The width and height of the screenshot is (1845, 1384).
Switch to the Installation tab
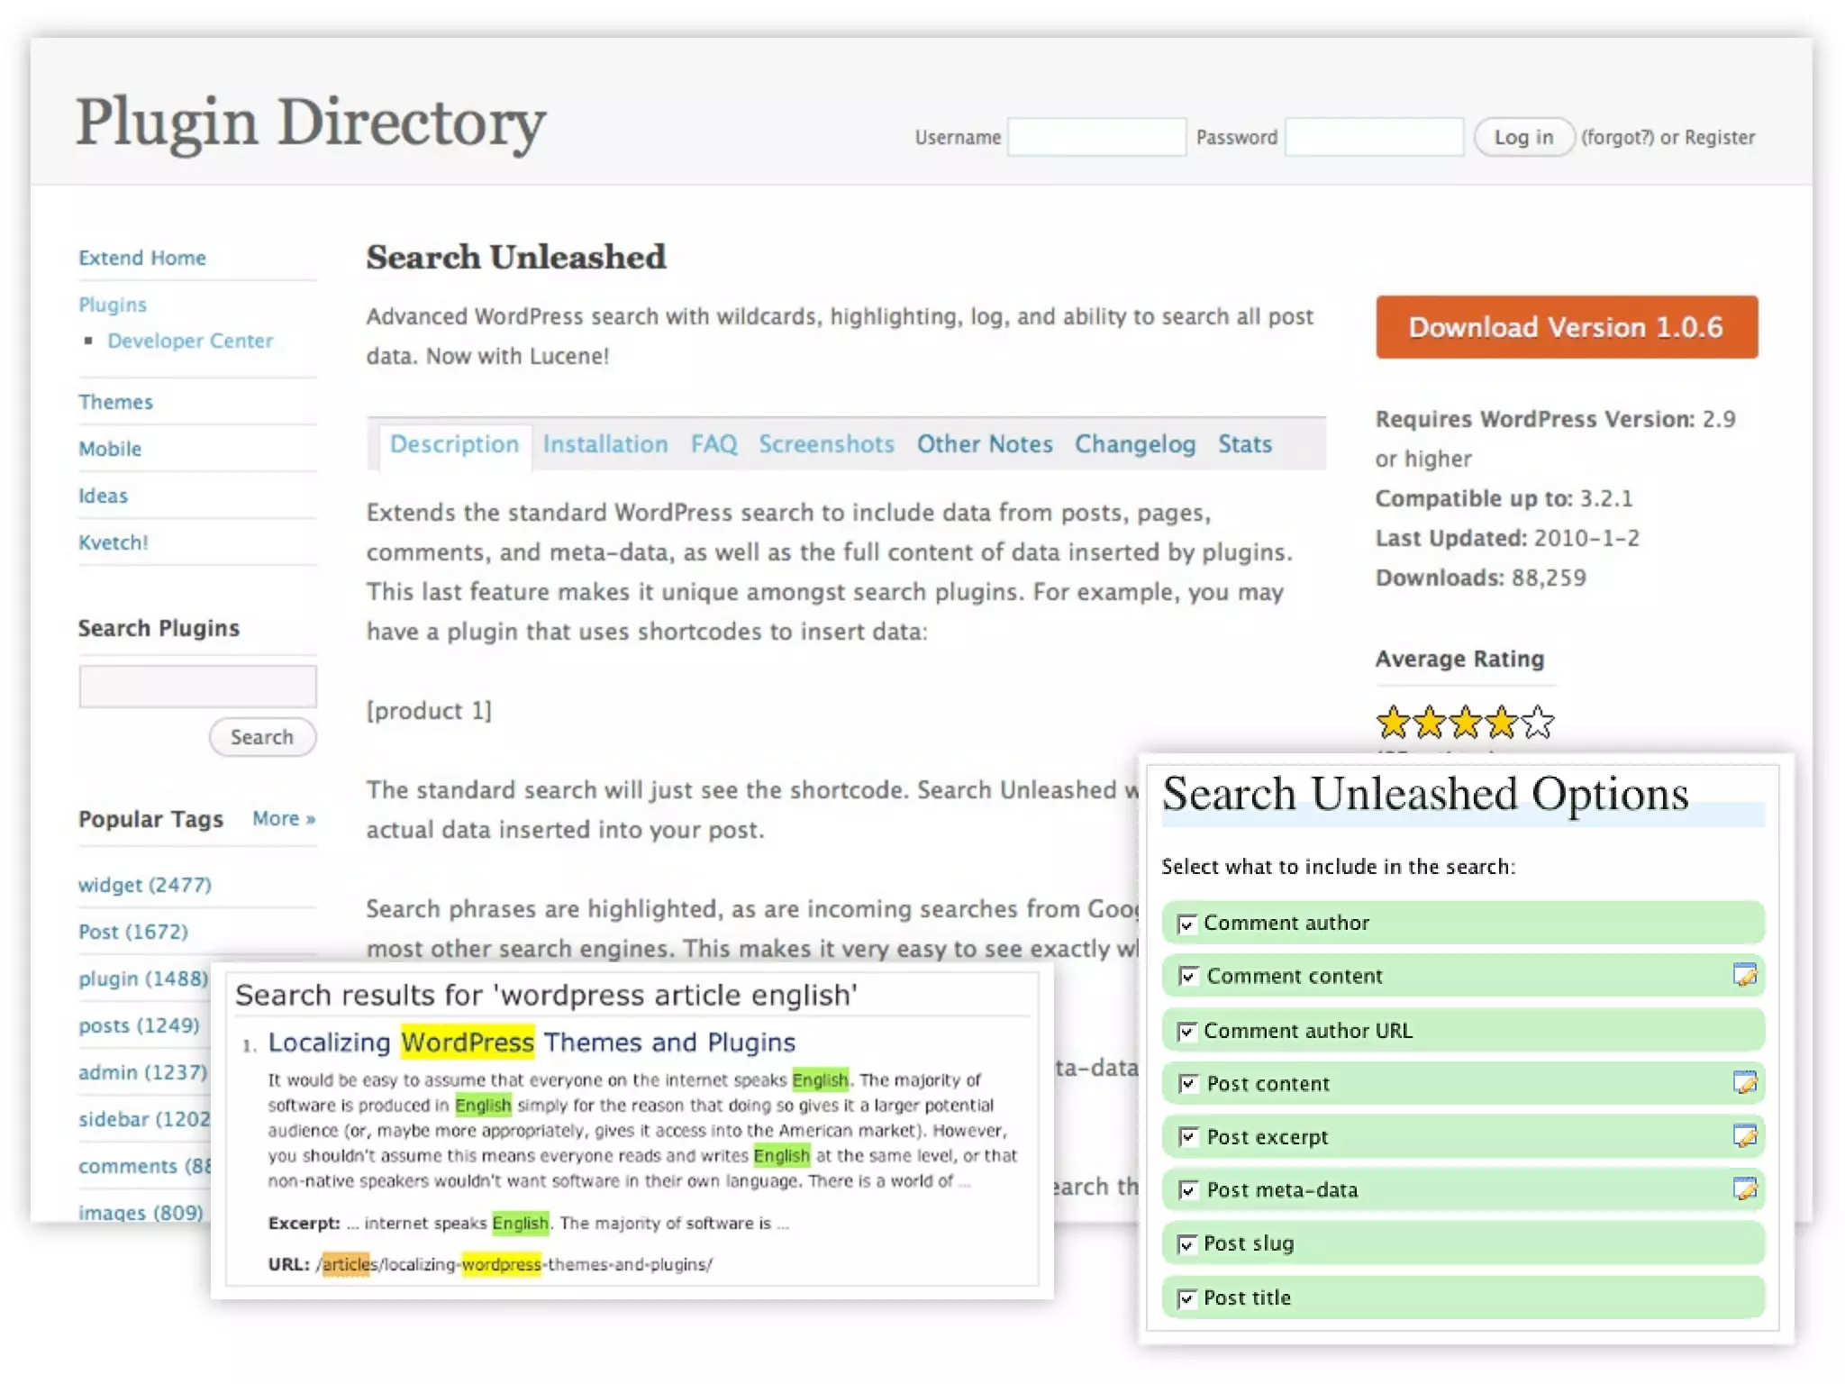click(x=604, y=444)
